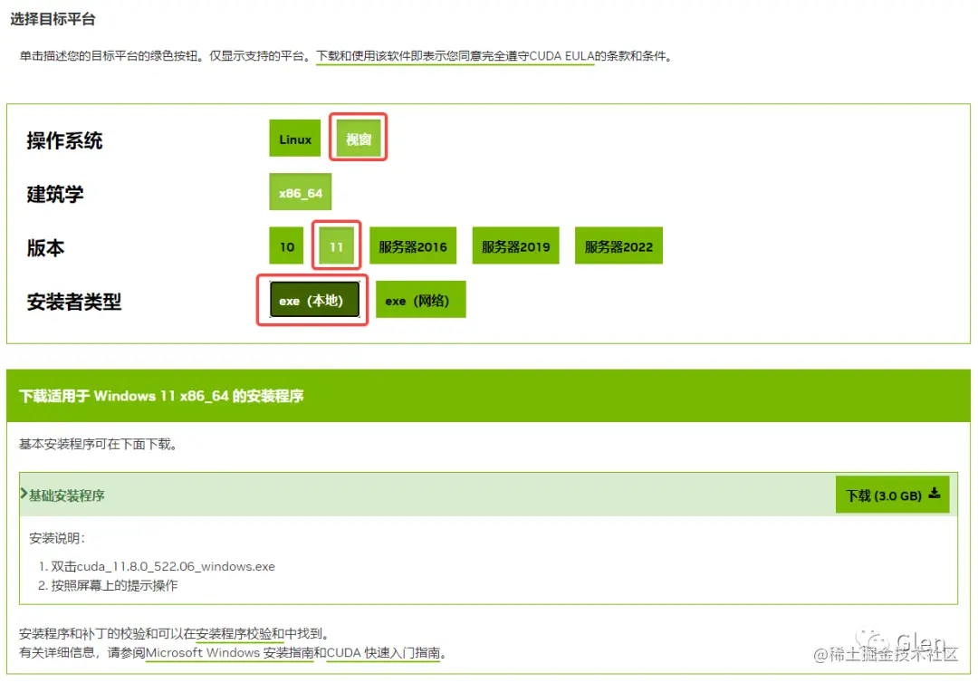
Task: Select exe (网络) installer type
Action: click(x=420, y=300)
